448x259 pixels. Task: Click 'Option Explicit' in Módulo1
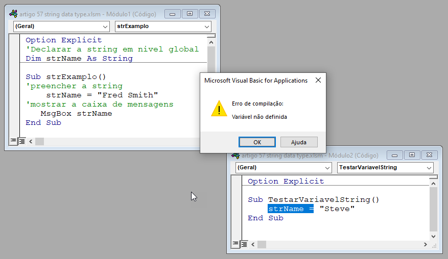point(64,40)
